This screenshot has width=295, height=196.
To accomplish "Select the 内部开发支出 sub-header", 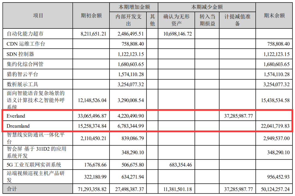I will [128, 20].
